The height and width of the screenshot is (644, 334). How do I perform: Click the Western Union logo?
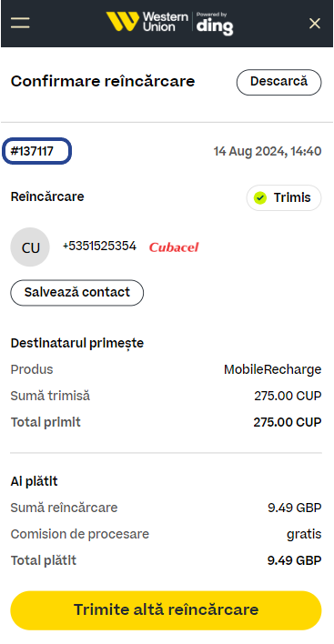147,22
